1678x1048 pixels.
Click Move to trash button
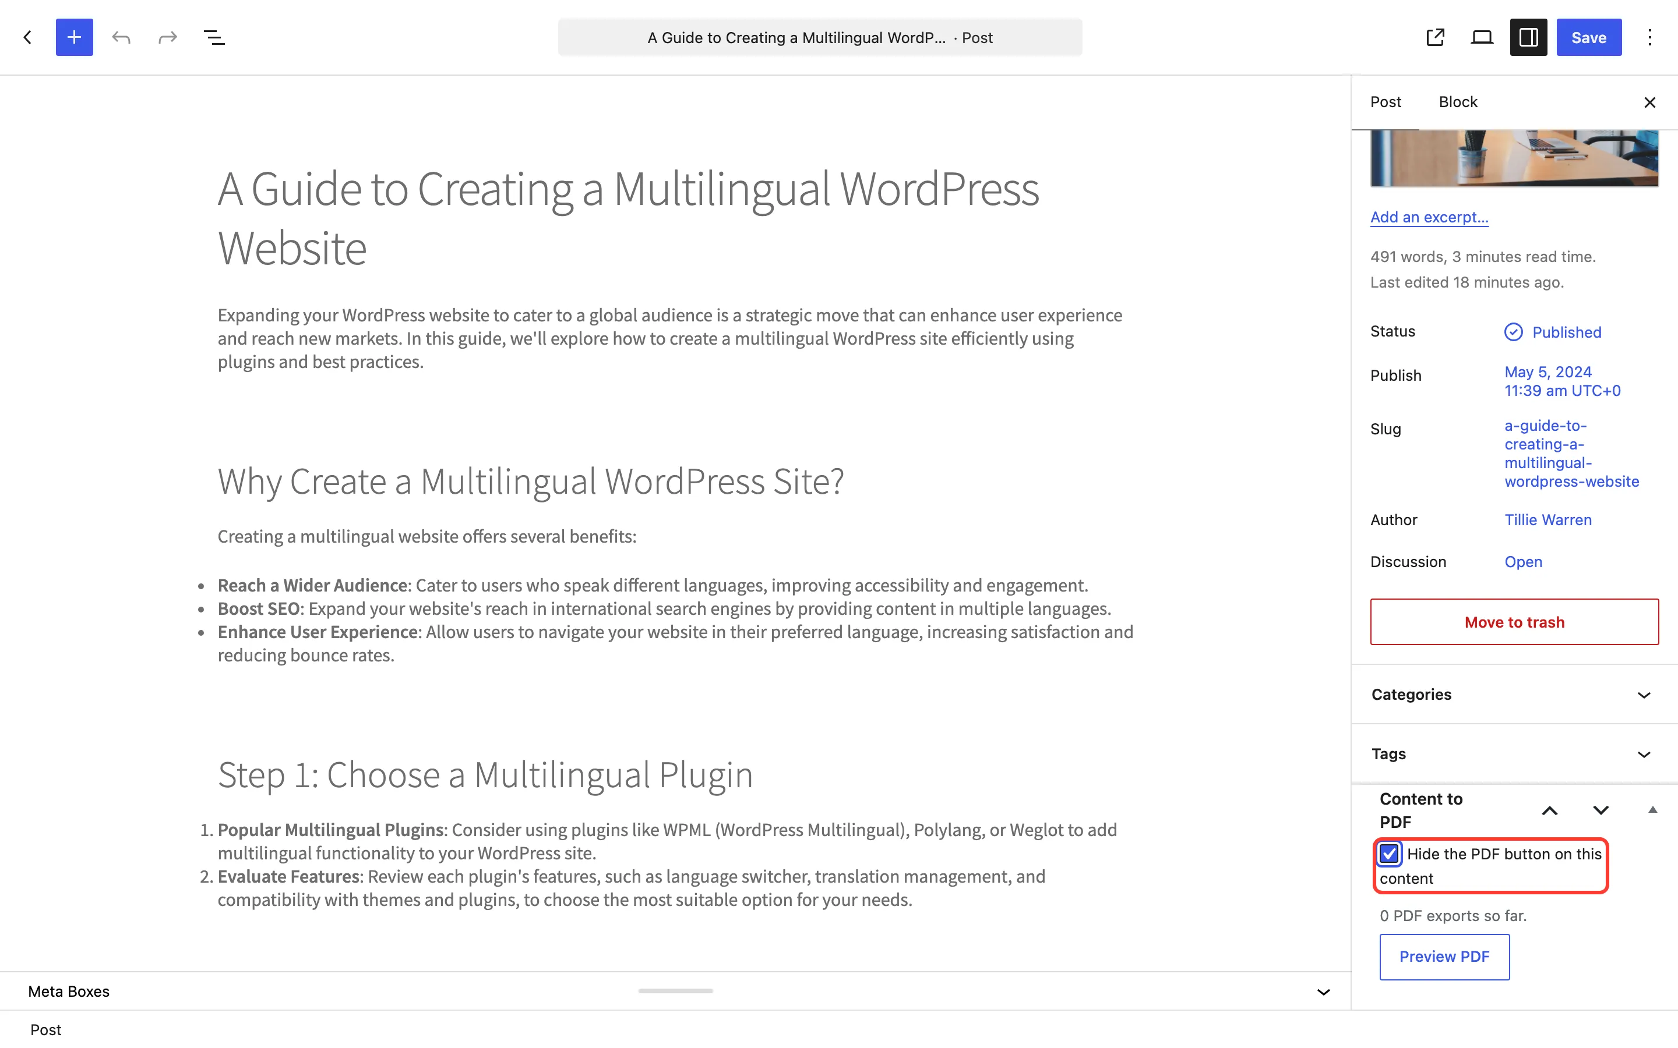[x=1514, y=622]
